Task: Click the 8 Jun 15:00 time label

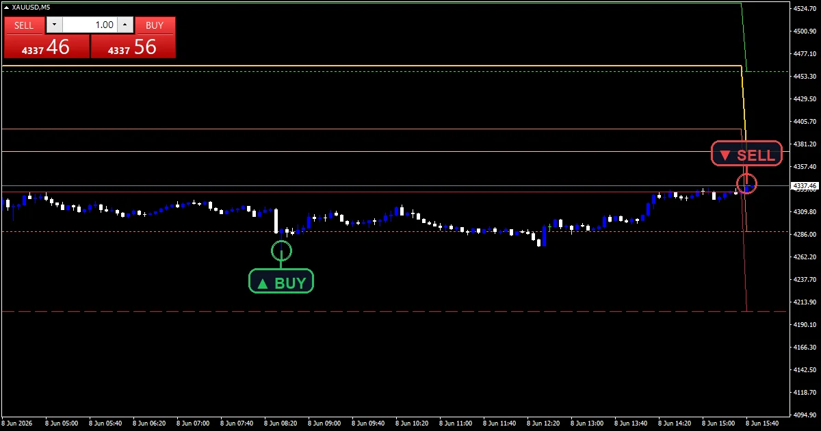Action: [x=720, y=423]
